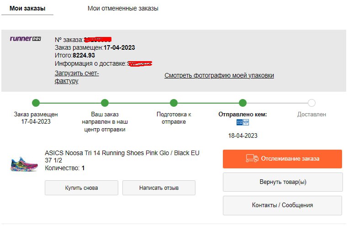Image resolution: width=348 pixels, height=240 pixels.
Task: Click the Подготовка к отправке label
Action: 174,118
